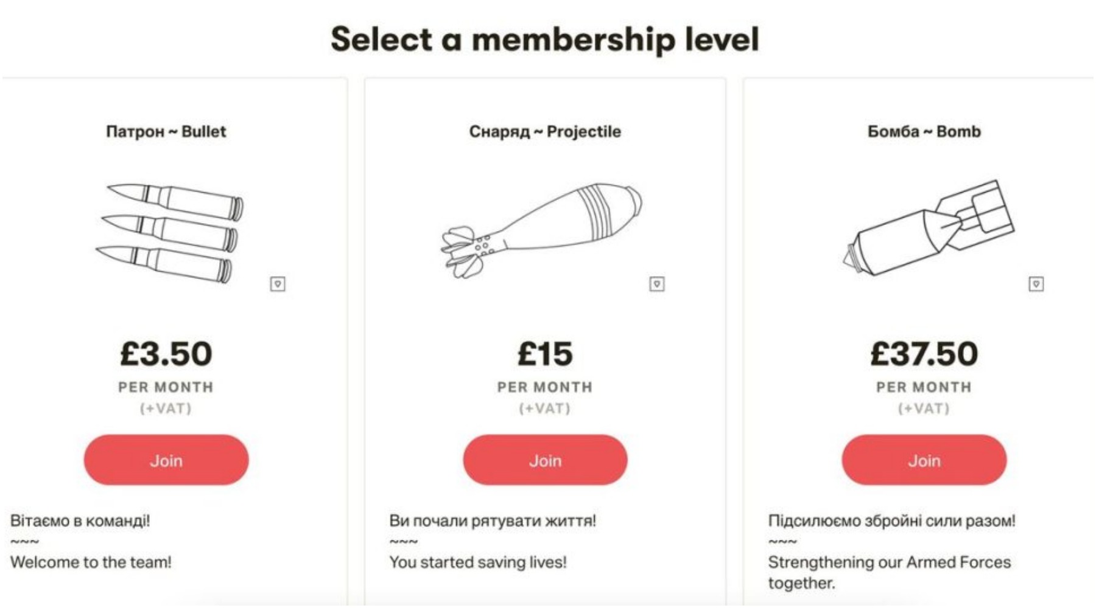The height and width of the screenshot is (608, 1096).
Task: Click the £3.50 price text
Action: 166,354
